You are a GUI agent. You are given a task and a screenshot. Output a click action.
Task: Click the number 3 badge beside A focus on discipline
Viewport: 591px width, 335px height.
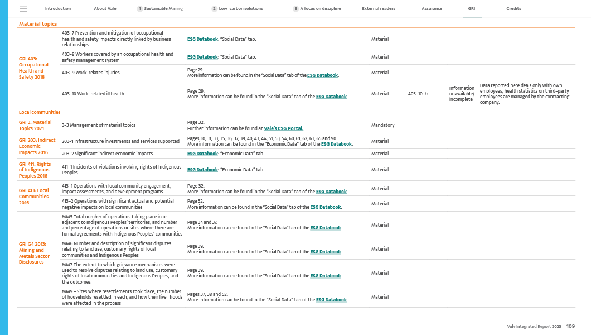[x=295, y=9]
